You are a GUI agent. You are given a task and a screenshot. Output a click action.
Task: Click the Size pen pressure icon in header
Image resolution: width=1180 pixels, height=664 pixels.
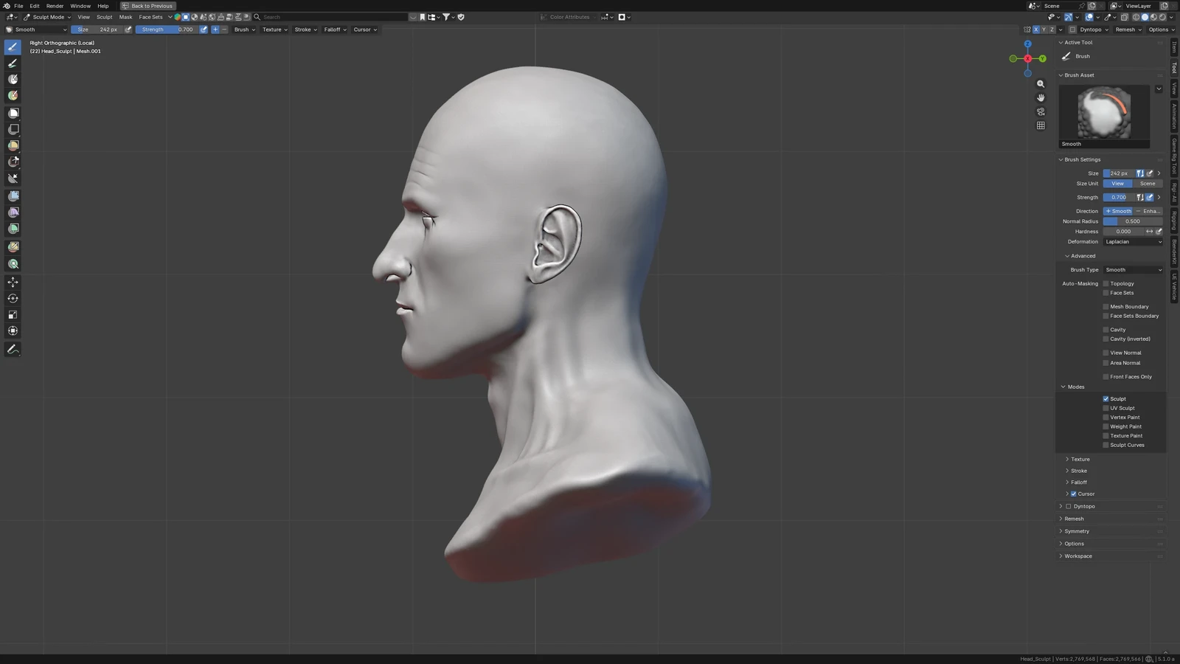(x=128, y=30)
